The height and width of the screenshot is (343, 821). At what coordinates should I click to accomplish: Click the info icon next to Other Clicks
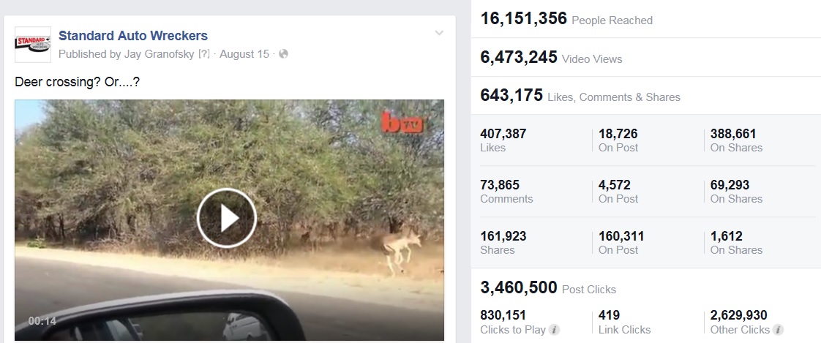pos(777,330)
